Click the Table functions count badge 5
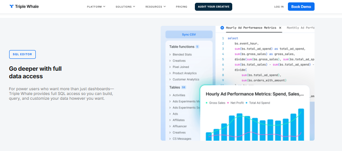Viewport: 342px width, 151px height. point(197,46)
